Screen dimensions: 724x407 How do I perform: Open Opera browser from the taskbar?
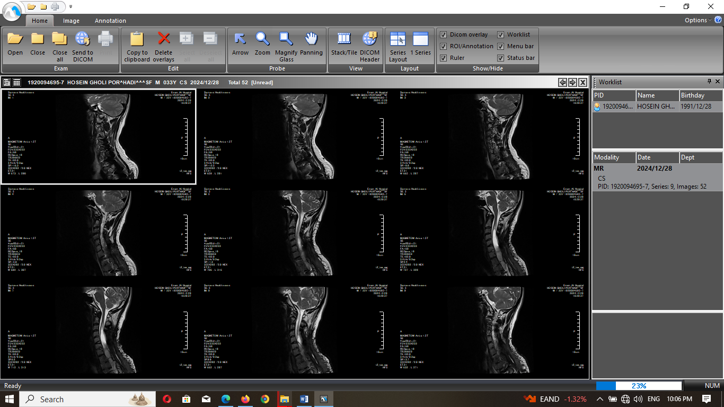tap(167, 399)
